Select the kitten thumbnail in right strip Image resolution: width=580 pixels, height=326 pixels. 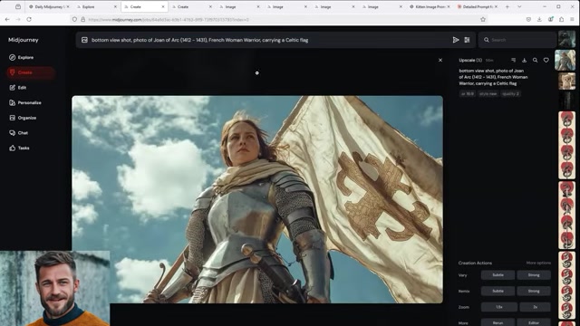point(566,81)
